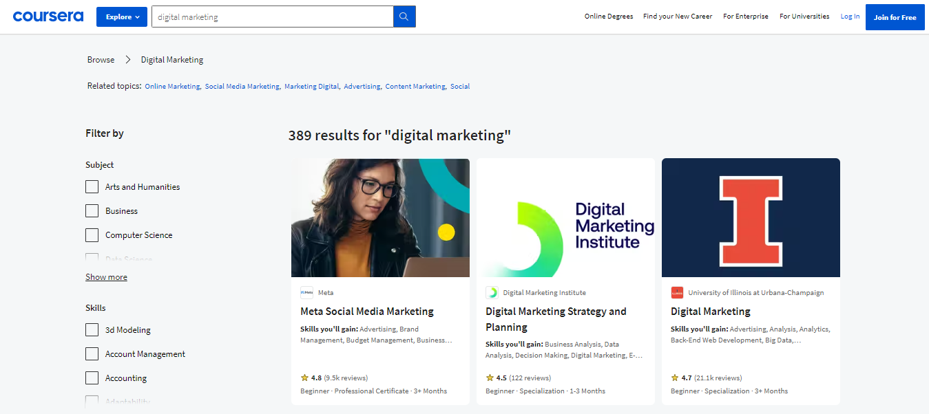Go to For Enterprise nav item

(x=745, y=17)
